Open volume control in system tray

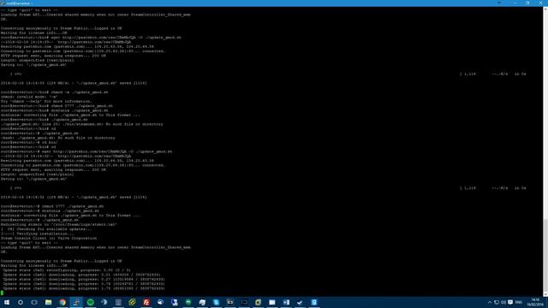pos(503,302)
